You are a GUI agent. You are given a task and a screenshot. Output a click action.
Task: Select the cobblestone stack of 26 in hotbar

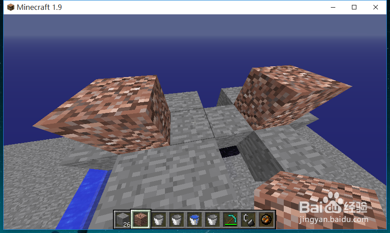123,220
